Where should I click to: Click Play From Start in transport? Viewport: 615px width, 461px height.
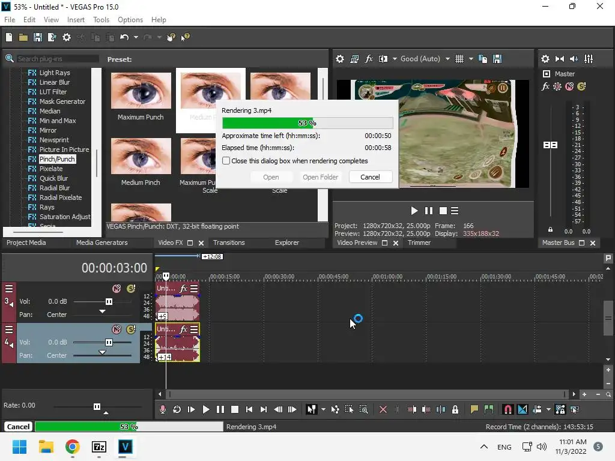click(x=192, y=409)
